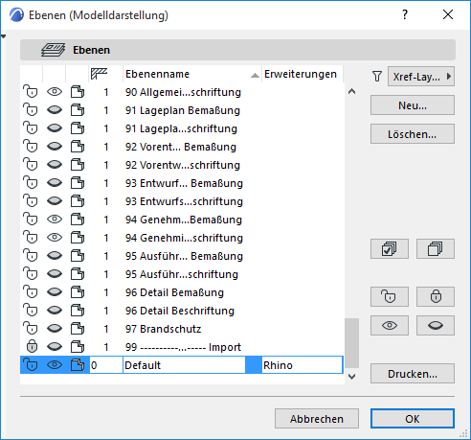471x440 pixels.
Task: Close the Ebenen dialog
Action: [x=448, y=14]
